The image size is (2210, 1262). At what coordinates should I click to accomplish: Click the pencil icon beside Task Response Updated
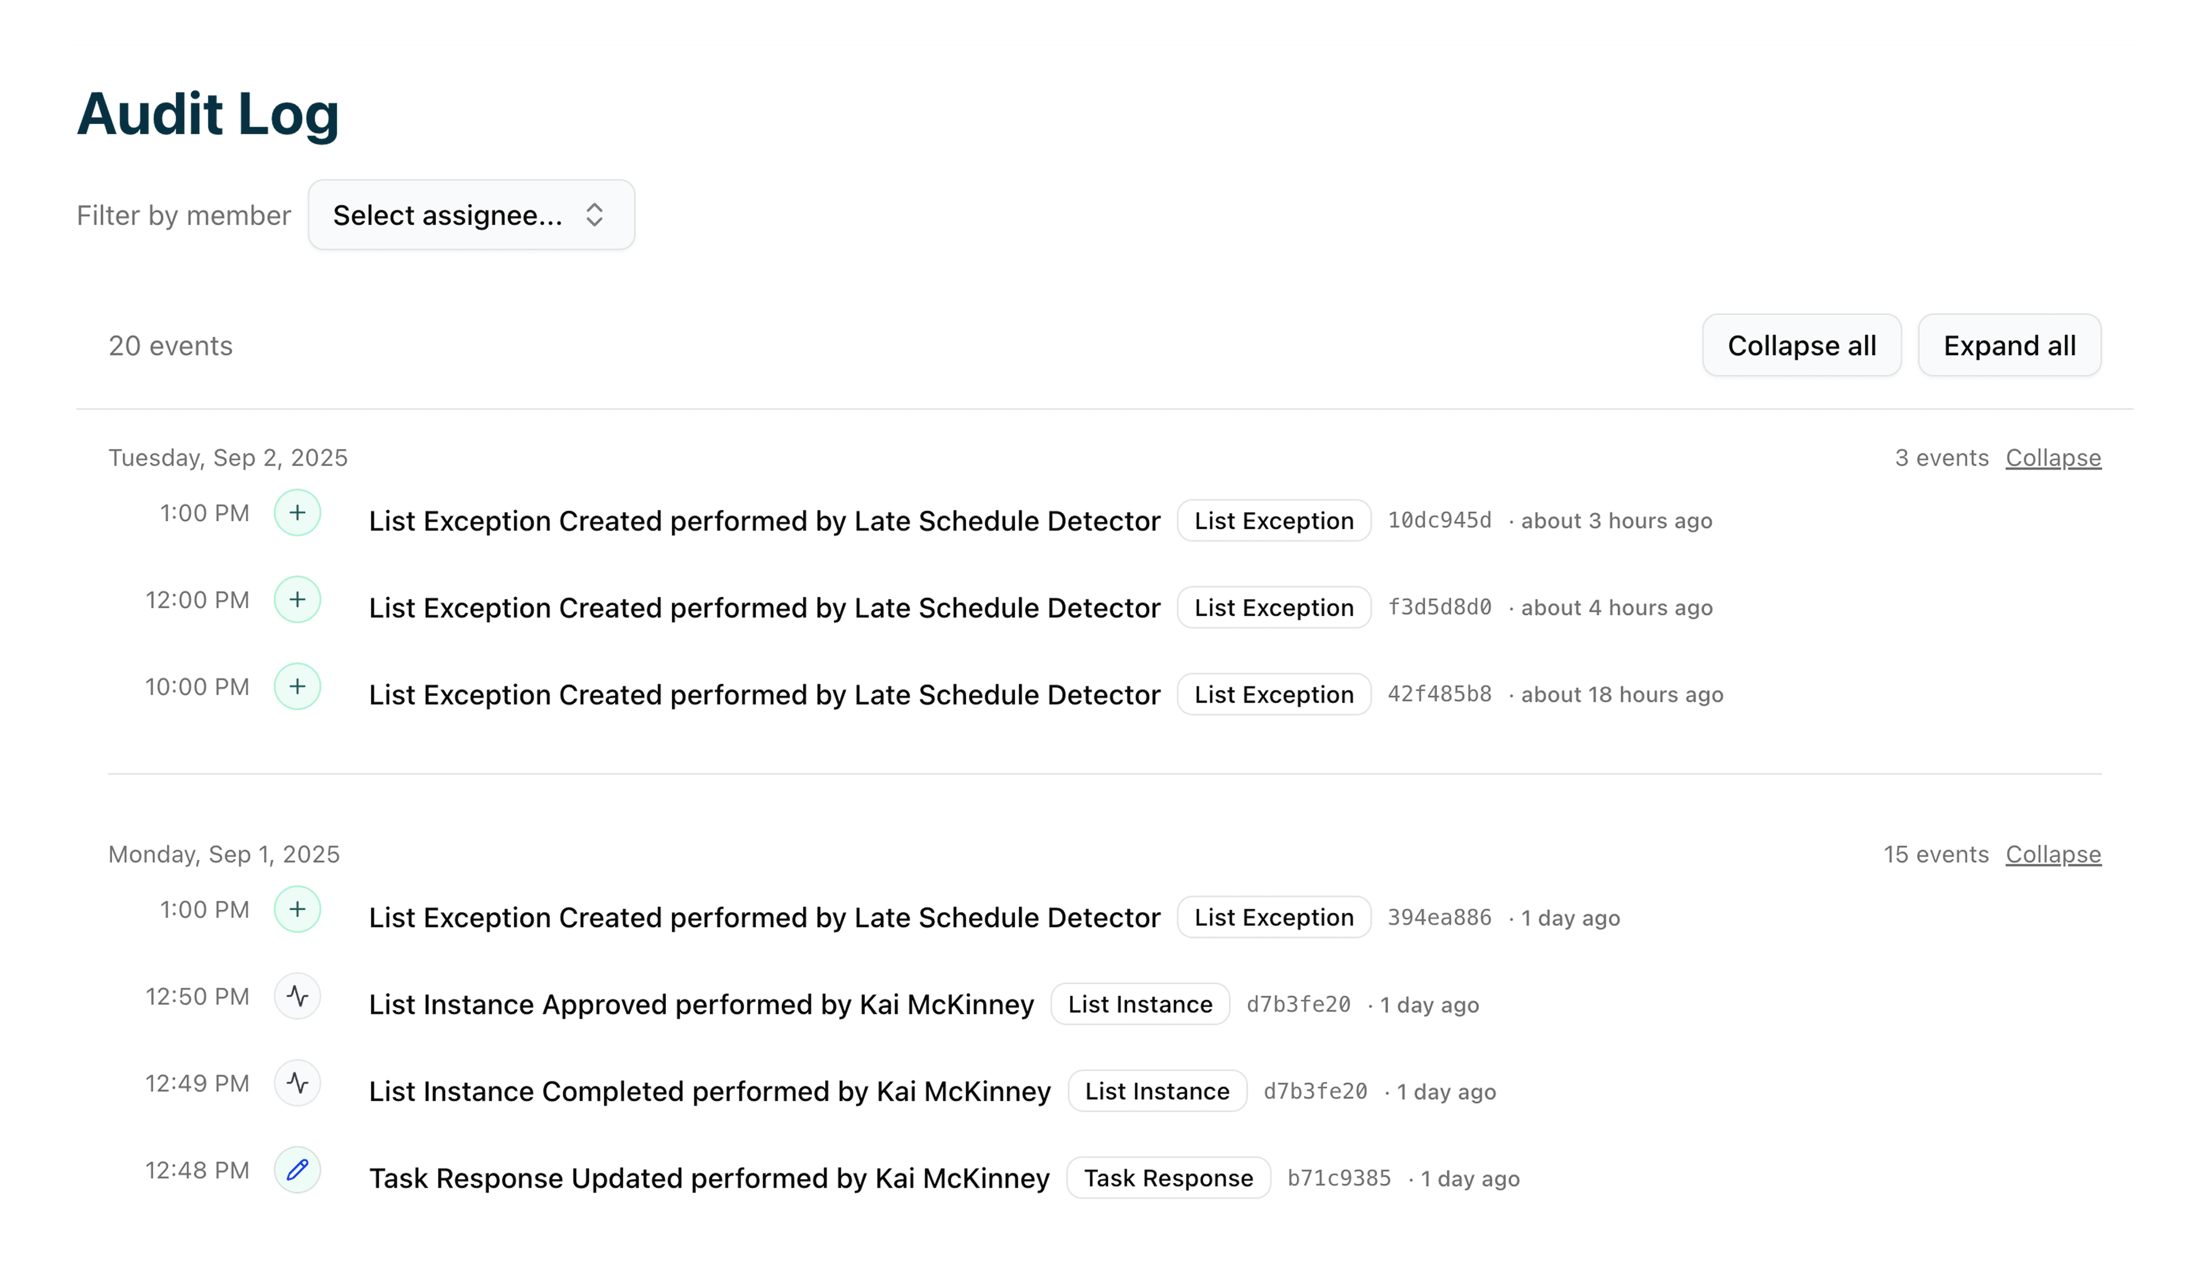point(298,1169)
